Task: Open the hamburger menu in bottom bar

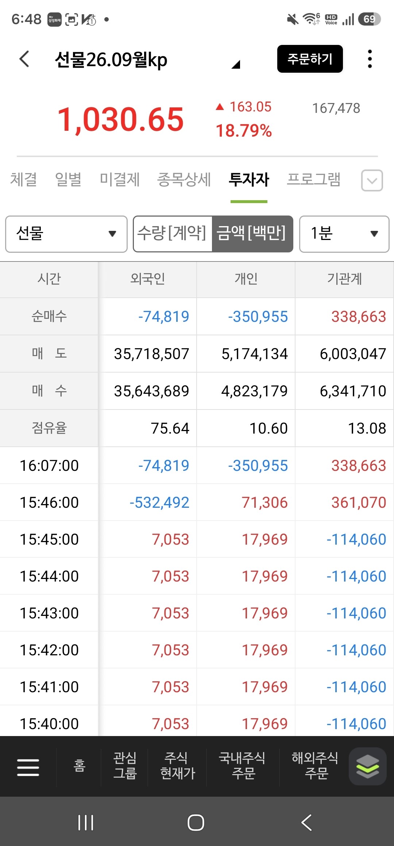Action: point(28,767)
